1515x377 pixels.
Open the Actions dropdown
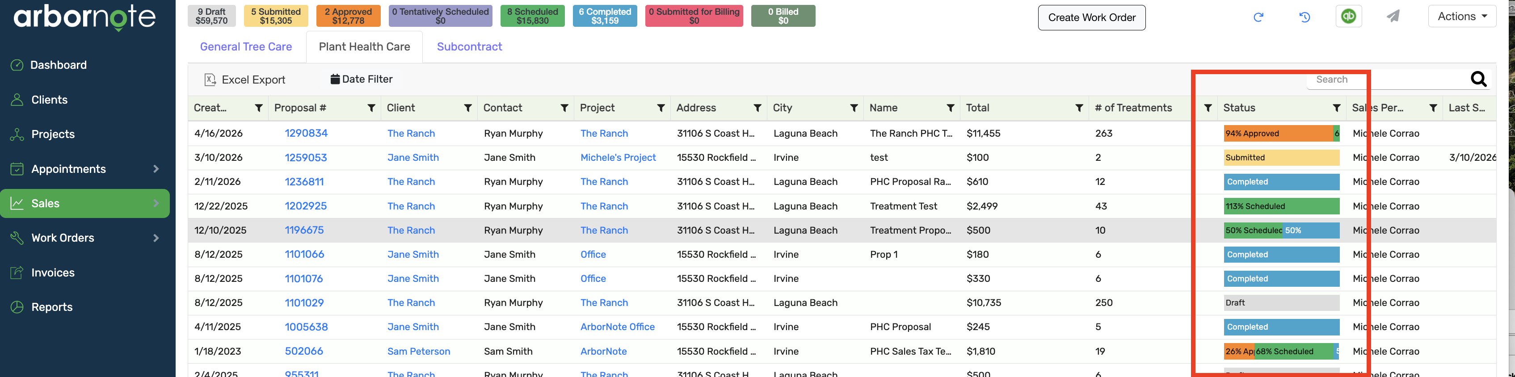coord(1462,17)
